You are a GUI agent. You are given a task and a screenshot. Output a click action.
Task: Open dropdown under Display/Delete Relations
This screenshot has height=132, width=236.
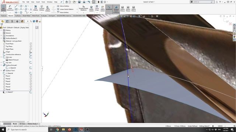pos(84,13)
